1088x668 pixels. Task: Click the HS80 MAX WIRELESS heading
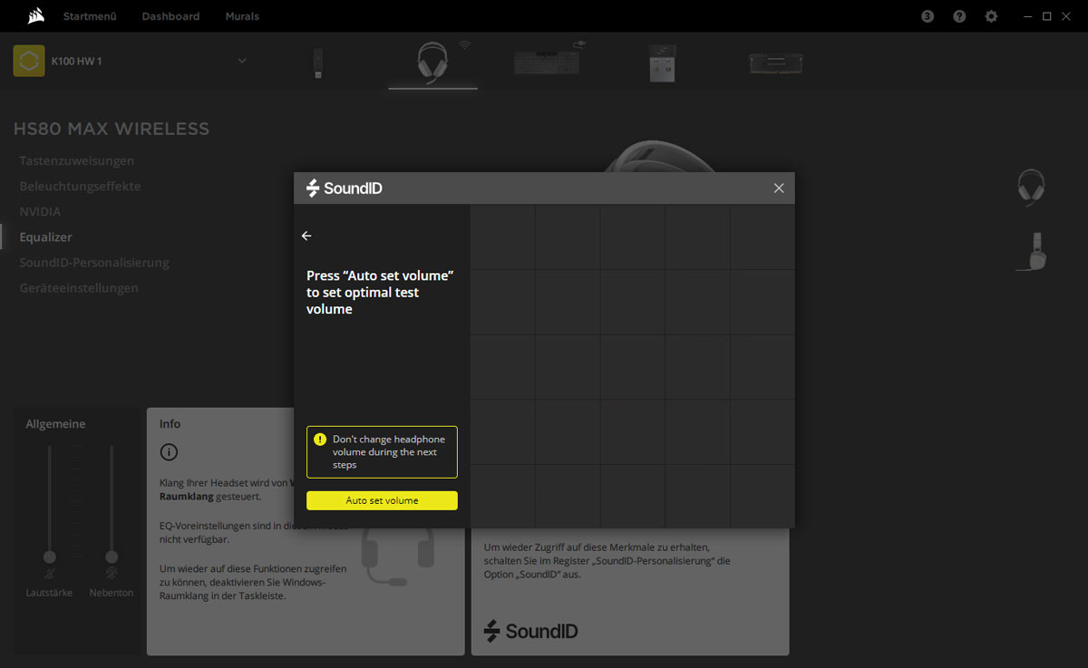pos(112,129)
